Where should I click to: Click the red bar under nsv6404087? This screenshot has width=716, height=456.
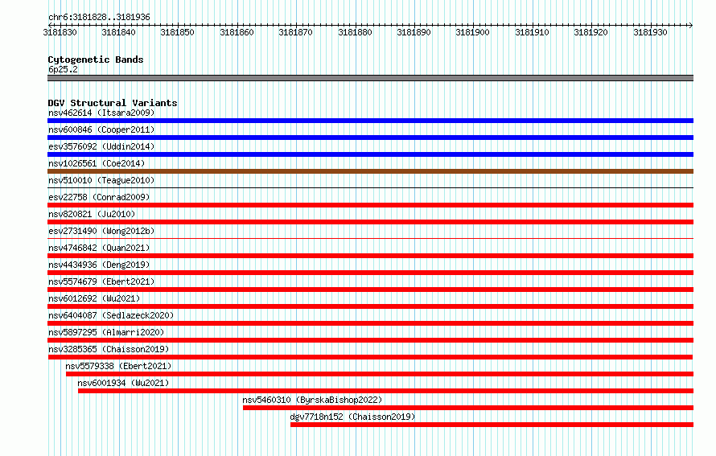pyautogui.click(x=370, y=323)
